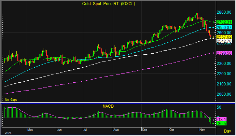Click the May marker on time axis
This screenshot has width=236, height=136.
30,130
